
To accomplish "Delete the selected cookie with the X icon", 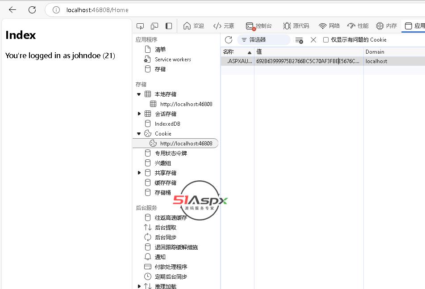I will (x=313, y=40).
